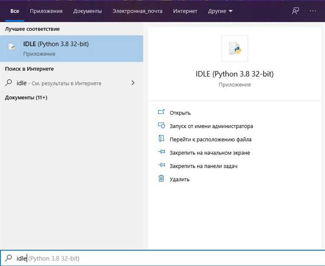
Task: Click the "Поиск в Интернете" heading
Action: point(29,69)
